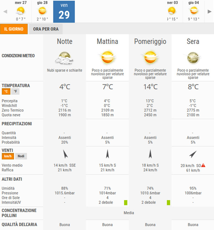The width and height of the screenshot is (214, 230).
Task: Click Pomeriggio temperature 14°C
Action: tap(151, 87)
